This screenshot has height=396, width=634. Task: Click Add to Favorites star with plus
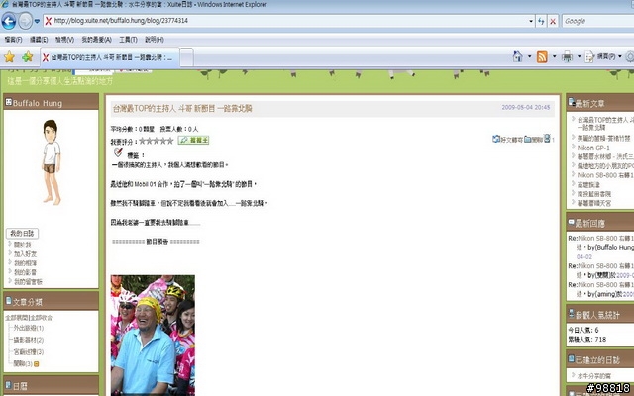pyautogui.click(x=27, y=57)
